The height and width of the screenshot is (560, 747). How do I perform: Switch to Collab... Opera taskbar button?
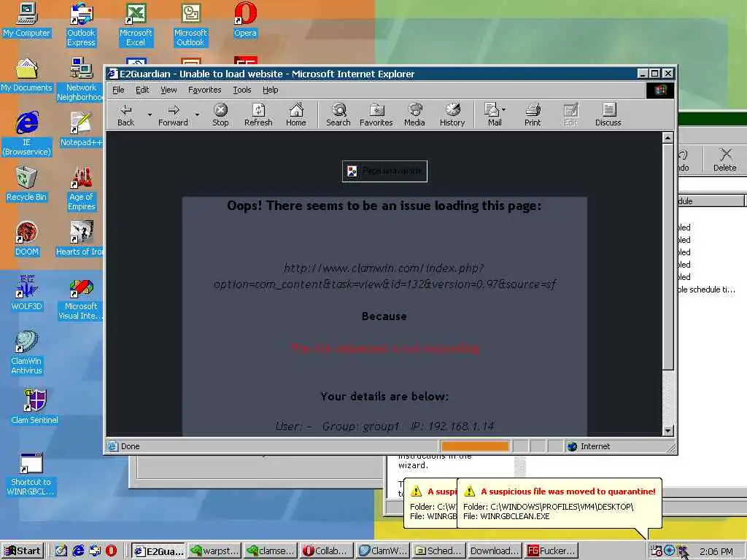click(x=326, y=551)
